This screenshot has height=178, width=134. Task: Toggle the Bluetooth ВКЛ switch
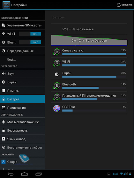(30, 42)
